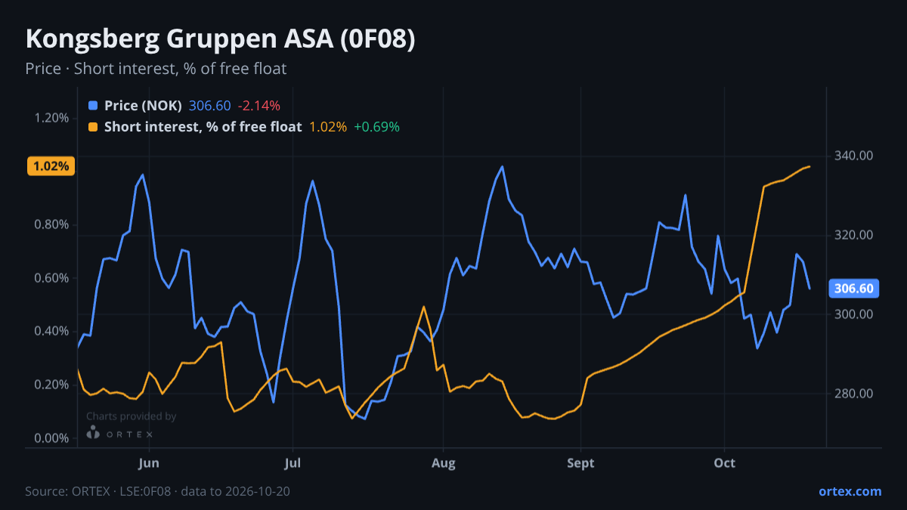This screenshot has width=907, height=510.
Task: Click the Jun label on x-axis
Action: [x=150, y=463]
